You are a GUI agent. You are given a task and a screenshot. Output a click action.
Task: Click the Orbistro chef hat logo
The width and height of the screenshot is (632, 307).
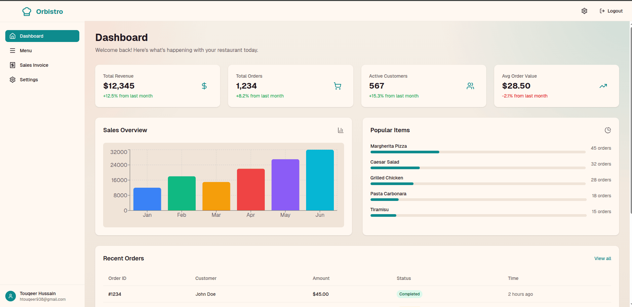tap(27, 12)
